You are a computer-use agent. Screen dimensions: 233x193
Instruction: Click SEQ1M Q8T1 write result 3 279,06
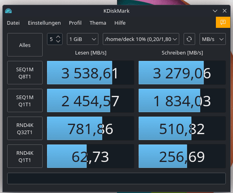click(x=182, y=73)
